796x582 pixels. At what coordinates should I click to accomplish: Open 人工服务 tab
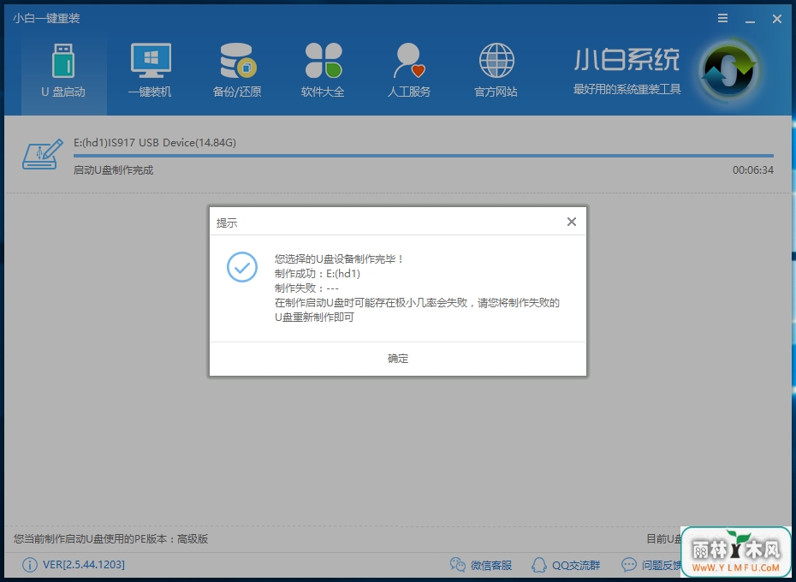pos(409,71)
